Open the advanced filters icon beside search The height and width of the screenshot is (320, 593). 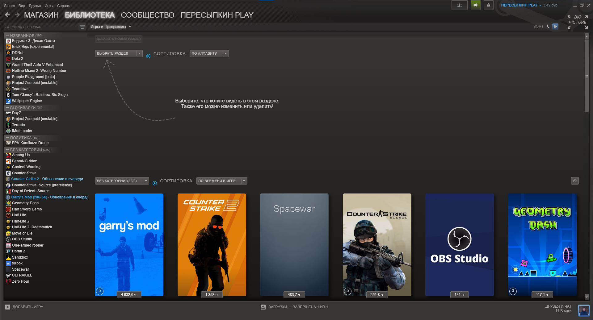[82, 27]
